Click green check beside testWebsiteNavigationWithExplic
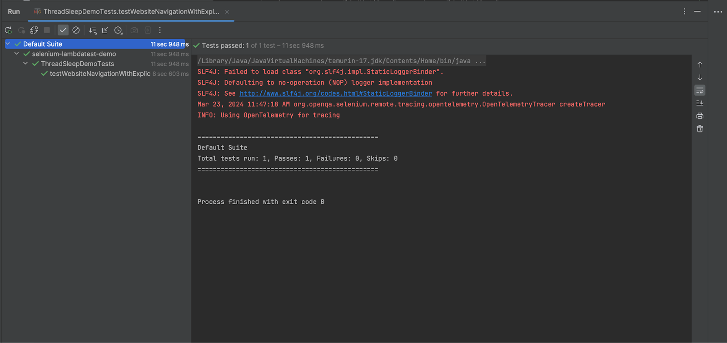727x343 pixels. tap(44, 73)
